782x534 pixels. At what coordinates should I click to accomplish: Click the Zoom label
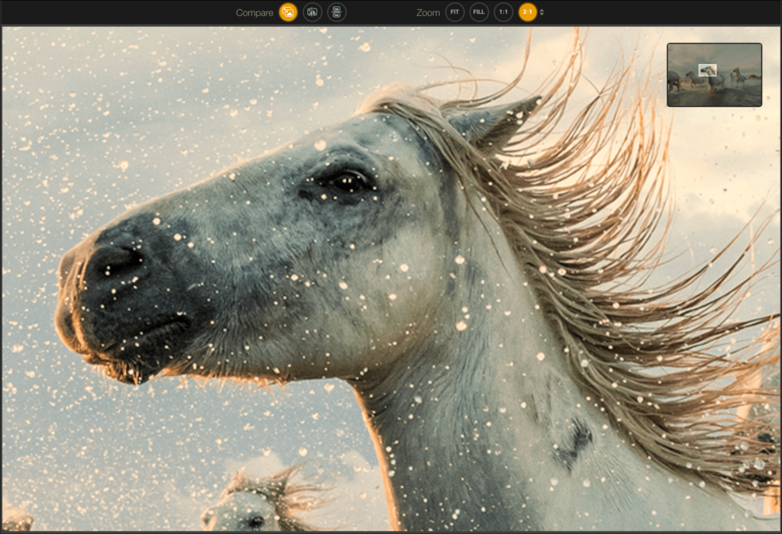428,12
